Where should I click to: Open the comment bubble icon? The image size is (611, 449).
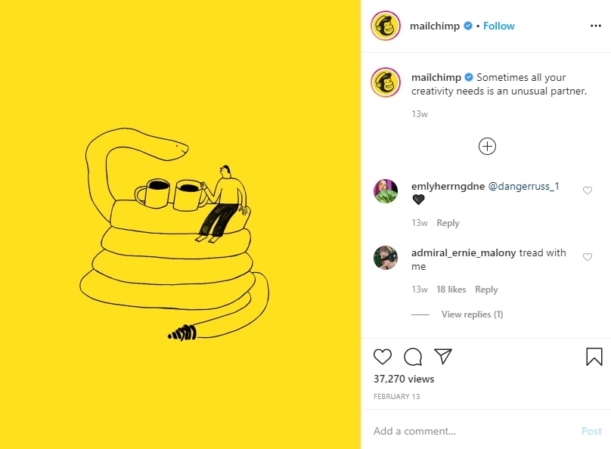pos(413,357)
